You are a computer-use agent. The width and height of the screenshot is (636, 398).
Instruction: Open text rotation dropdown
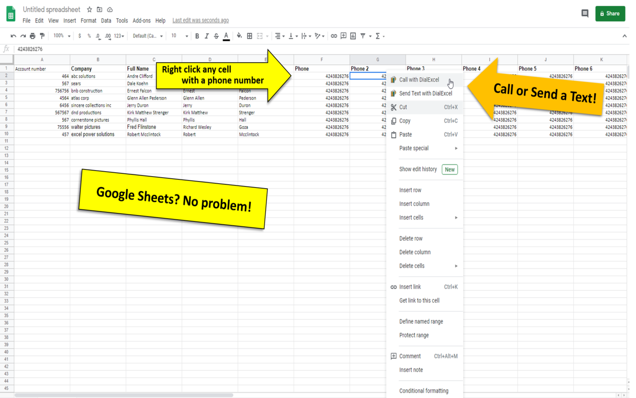[319, 36]
